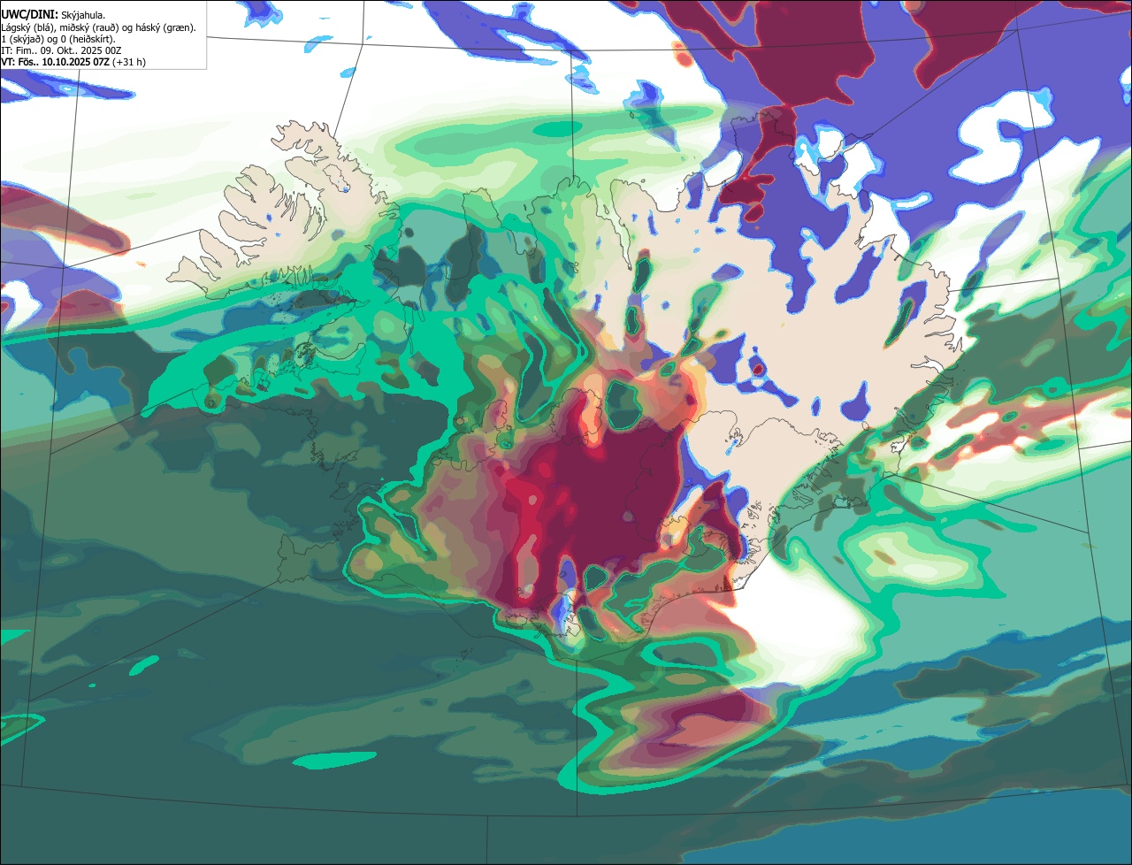Click the 'VT: Fös.. 10.10.2025 07Z' valid-time line
Image resolution: width=1132 pixels, height=865 pixels.
(73, 62)
